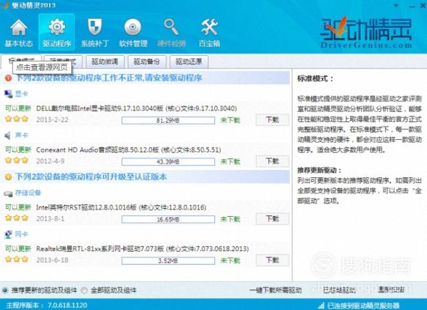Image resolution: width=427 pixels, height=310 pixels.
Task: Select Realtek瑞昱RTL-81xx系列网卡驱动7.073版 entry
Action: tap(142, 249)
